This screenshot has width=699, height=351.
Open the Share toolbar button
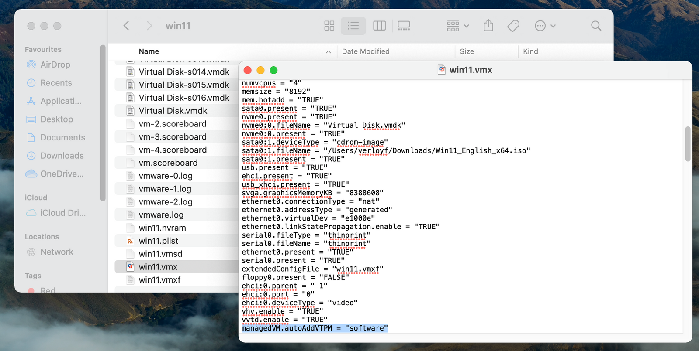tap(488, 26)
